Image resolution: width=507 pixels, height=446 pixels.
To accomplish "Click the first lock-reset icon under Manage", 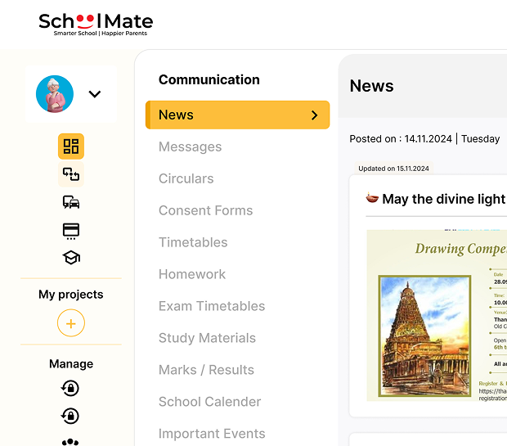I will [x=70, y=388].
